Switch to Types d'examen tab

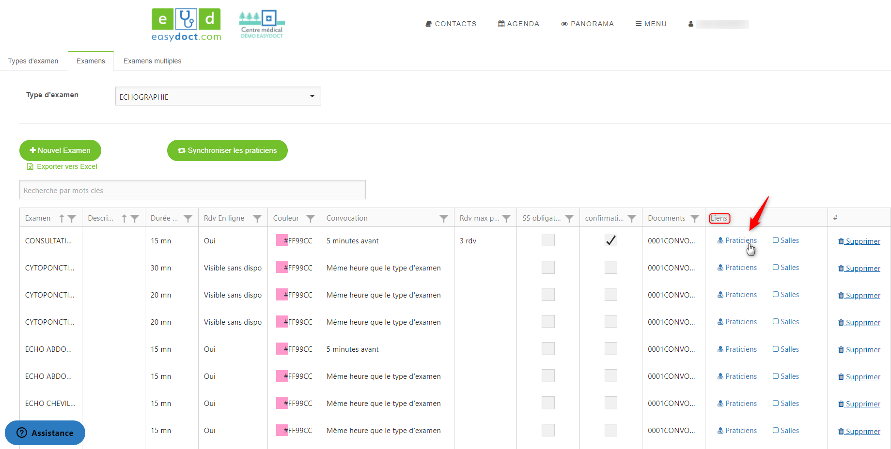tap(33, 61)
